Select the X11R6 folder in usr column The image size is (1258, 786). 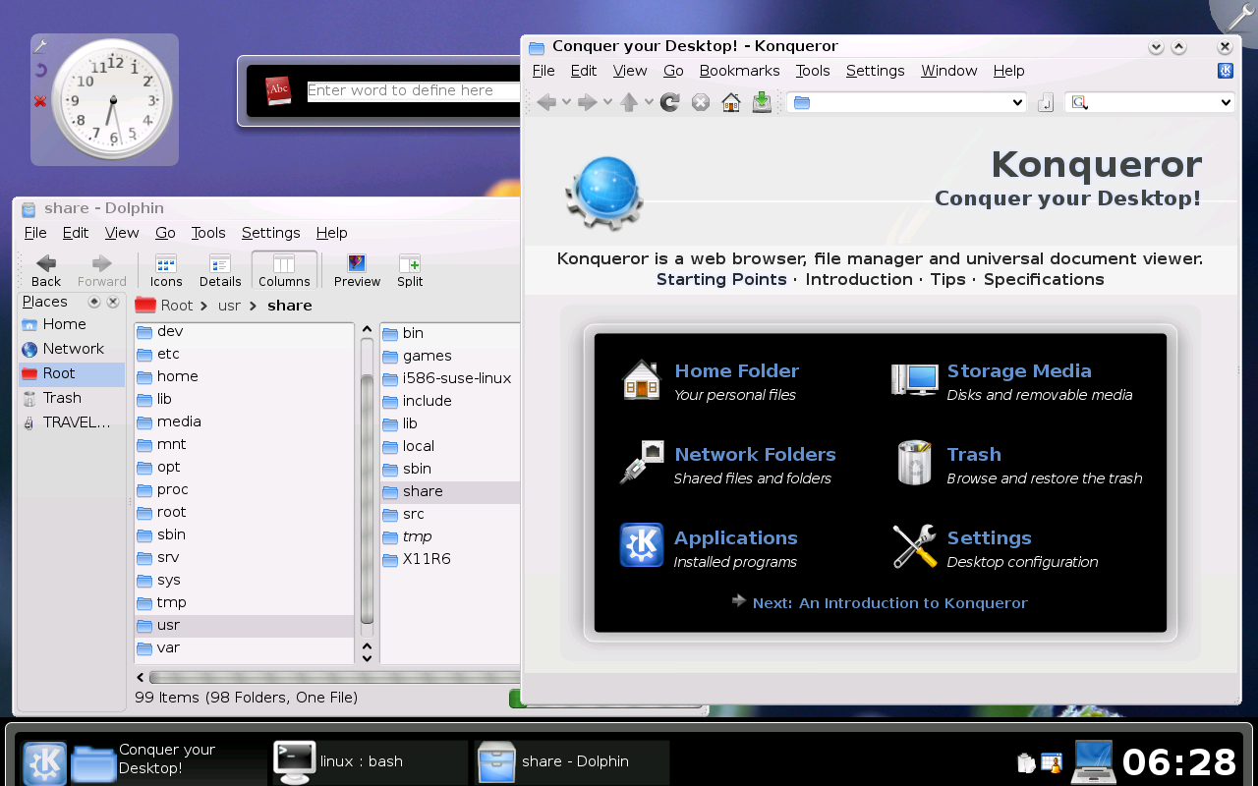(x=450, y=559)
